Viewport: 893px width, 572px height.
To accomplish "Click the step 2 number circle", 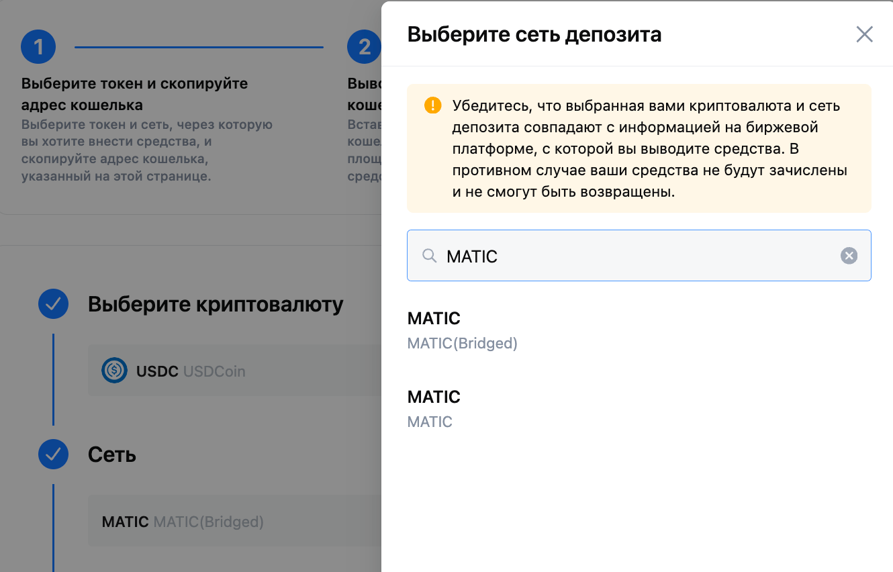I will coord(364,47).
